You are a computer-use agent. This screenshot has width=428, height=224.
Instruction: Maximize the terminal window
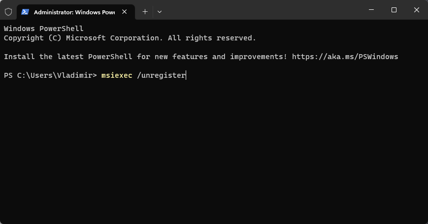pyautogui.click(x=394, y=10)
